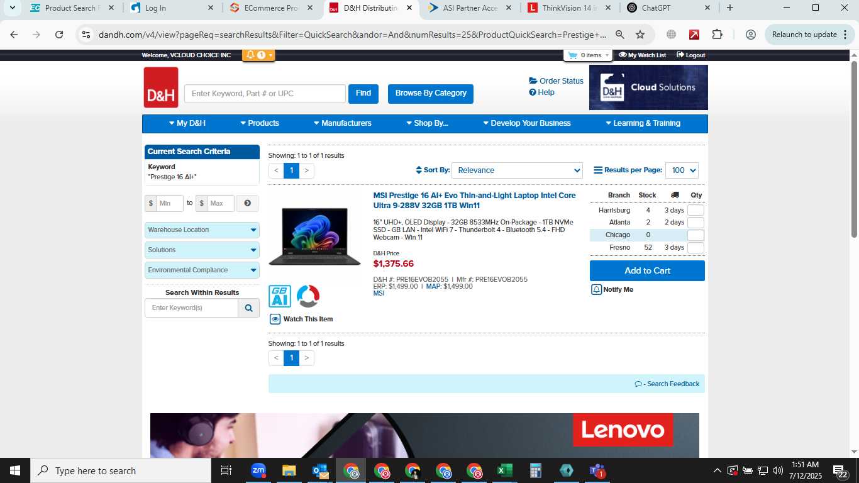Expand the Solutions filter

202,250
